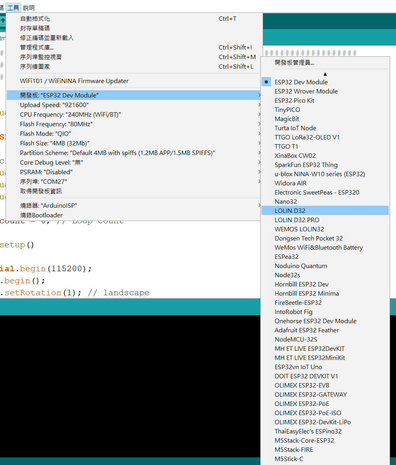The height and width of the screenshot is (465, 396).
Task: Select ESP32 Dev Module radio option
Action: 325,82
